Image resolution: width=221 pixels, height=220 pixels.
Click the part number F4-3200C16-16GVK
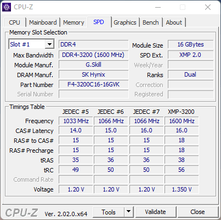pos(93,84)
